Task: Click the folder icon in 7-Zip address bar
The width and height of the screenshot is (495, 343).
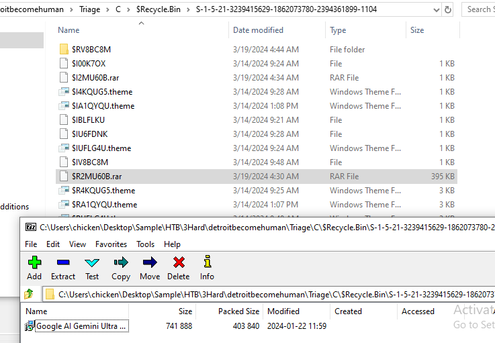Action: [50, 295]
